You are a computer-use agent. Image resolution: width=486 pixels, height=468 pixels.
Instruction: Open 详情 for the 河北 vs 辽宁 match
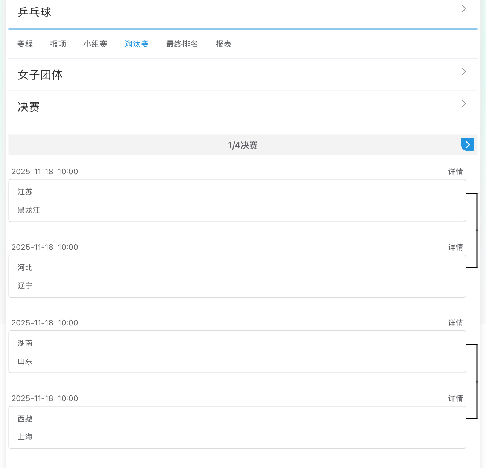(x=455, y=247)
